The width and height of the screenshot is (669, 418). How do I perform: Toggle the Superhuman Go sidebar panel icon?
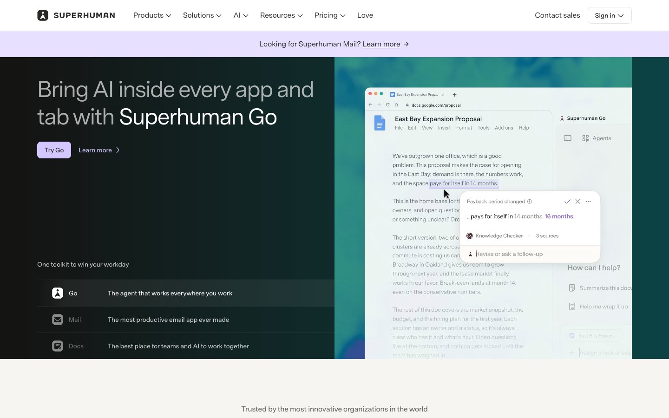pos(567,138)
